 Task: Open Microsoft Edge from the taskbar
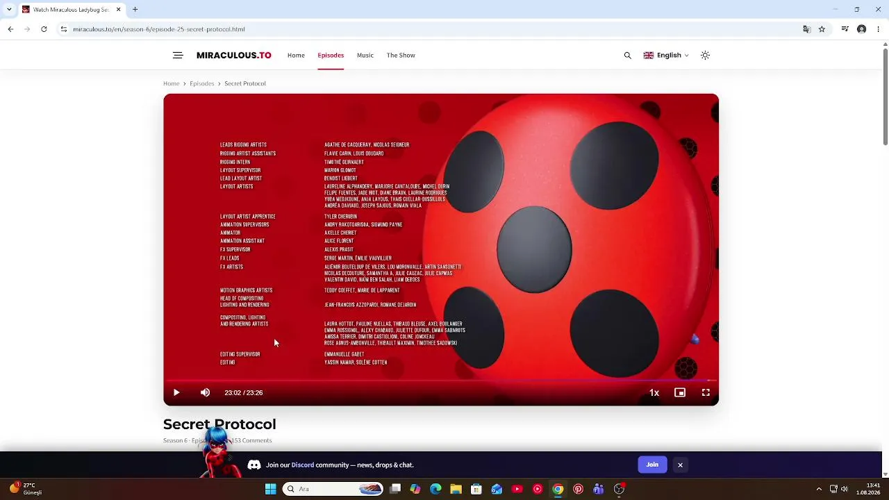click(435, 489)
